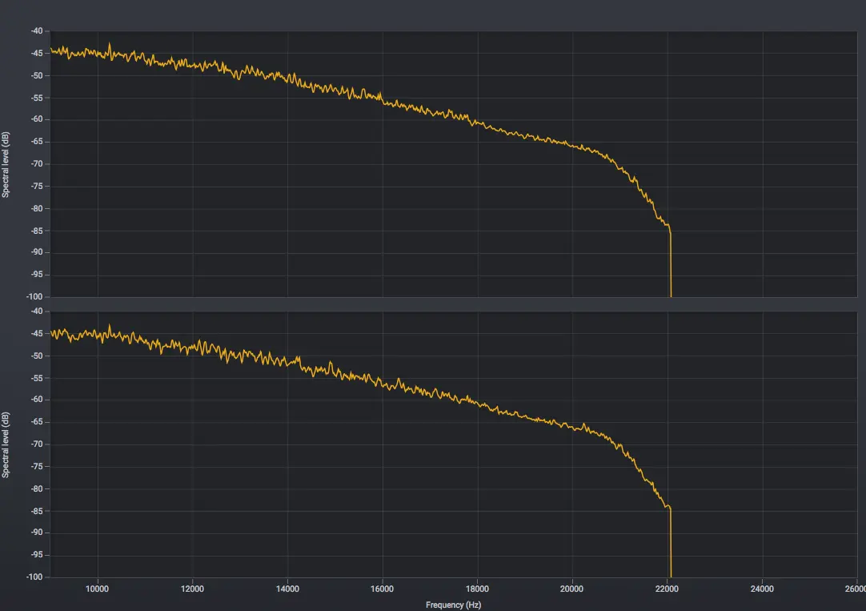The height and width of the screenshot is (611, 866).
Task: Select the 18000 Hz axis tick label
Action: 477,589
